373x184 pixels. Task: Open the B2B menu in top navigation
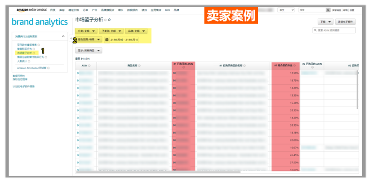(168, 10)
